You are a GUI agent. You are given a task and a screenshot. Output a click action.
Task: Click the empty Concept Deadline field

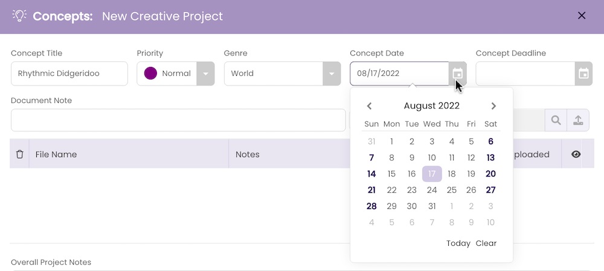525,73
